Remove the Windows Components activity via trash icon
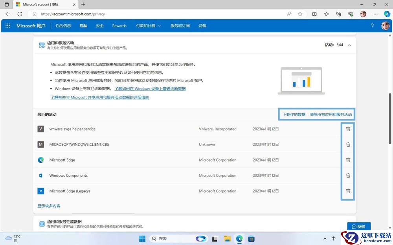 [348, 176]
